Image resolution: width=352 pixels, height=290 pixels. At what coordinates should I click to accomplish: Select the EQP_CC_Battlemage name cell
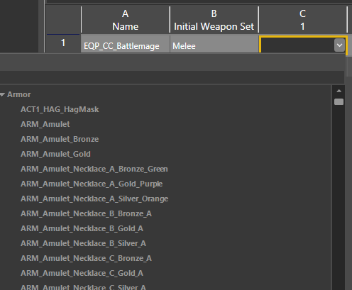(x=126, y=44)
